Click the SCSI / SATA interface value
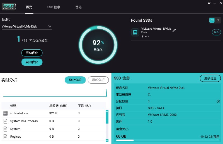223x144 pixels. coord(156,108)
